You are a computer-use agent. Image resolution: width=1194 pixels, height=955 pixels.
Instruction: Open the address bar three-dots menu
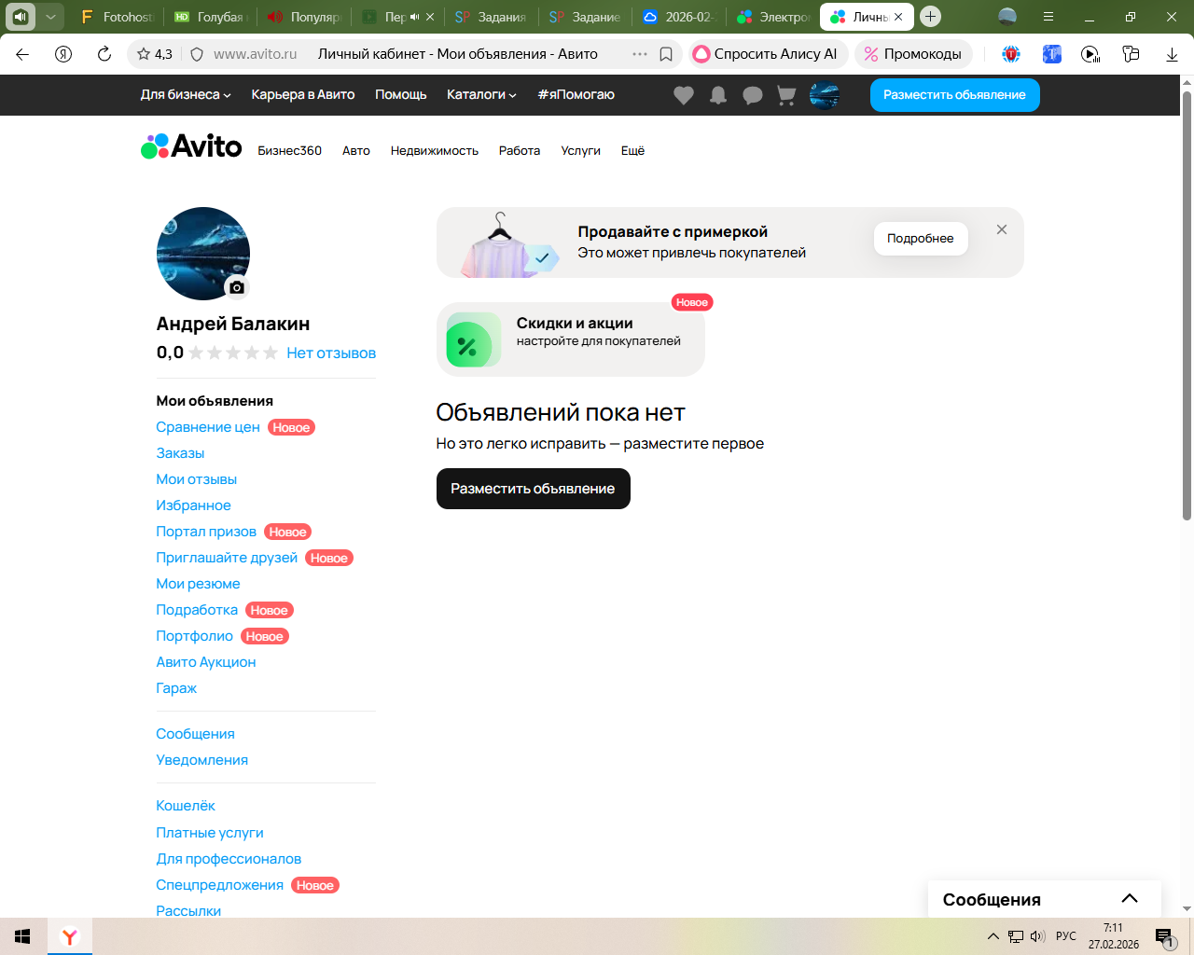(640, 54)
